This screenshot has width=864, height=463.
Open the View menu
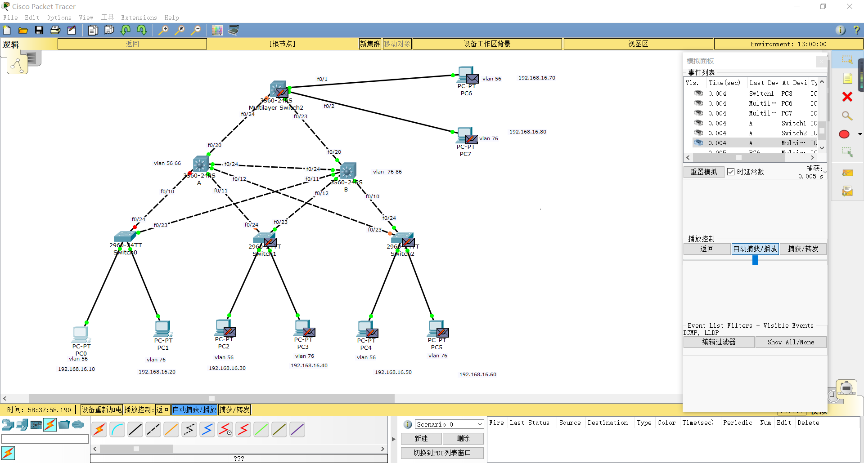point(86,18)
